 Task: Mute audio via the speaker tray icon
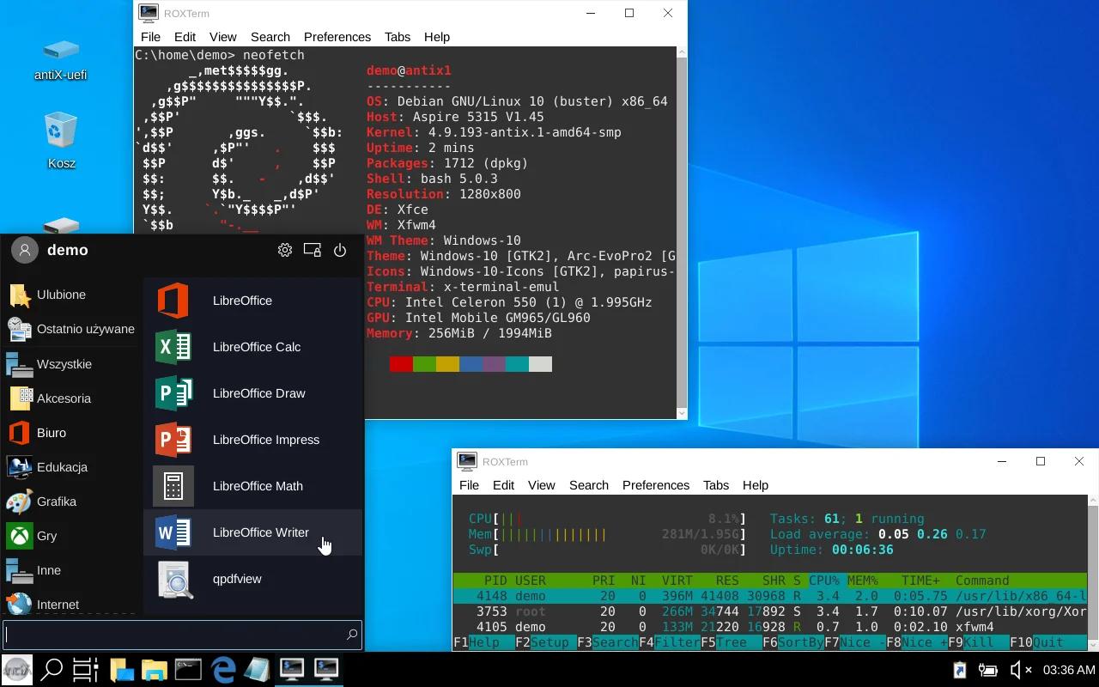[x=1017, y=670]
